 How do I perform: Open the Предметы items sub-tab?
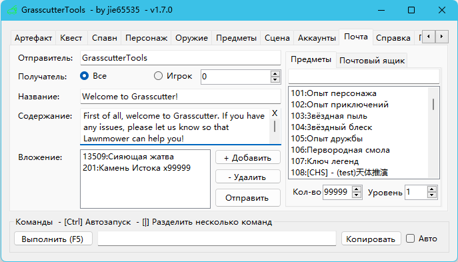coord(311,59)
